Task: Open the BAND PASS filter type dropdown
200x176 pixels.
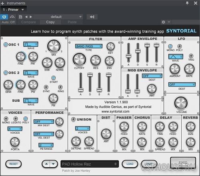Action: [x=89, y=46]
